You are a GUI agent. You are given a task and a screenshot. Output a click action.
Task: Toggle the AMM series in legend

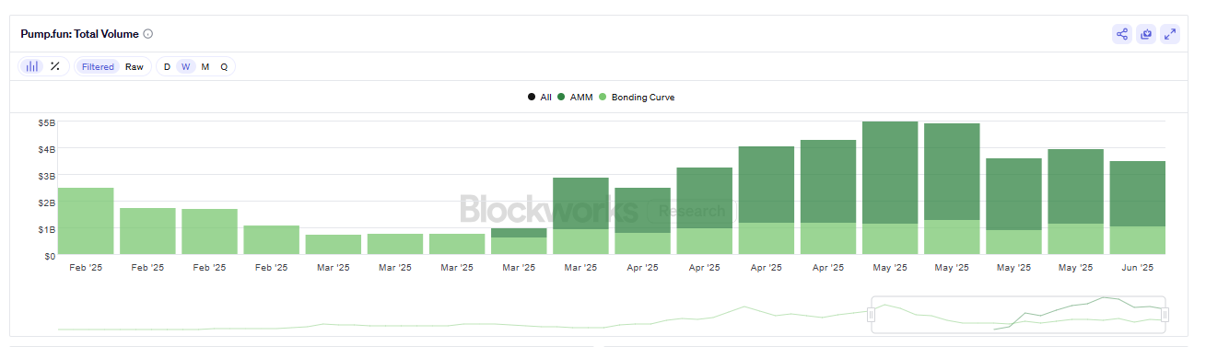575,97
